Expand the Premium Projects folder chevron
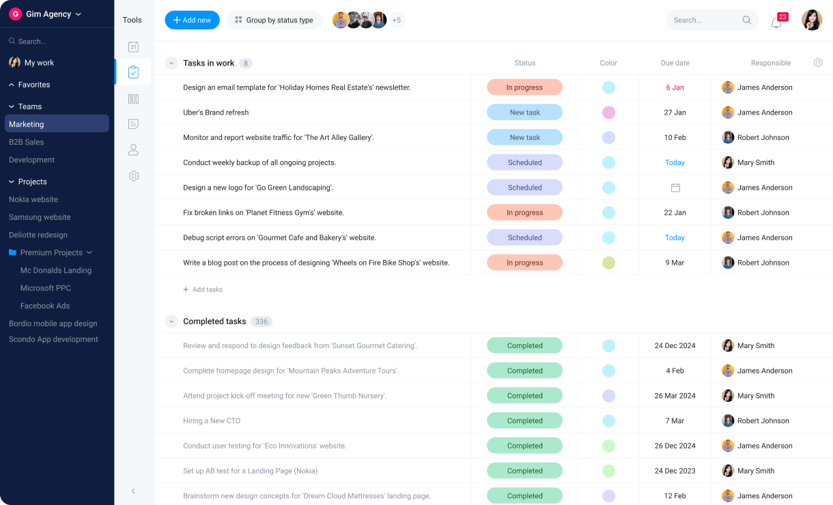Viewport: 833px width, 505px height. click(89, 252)
